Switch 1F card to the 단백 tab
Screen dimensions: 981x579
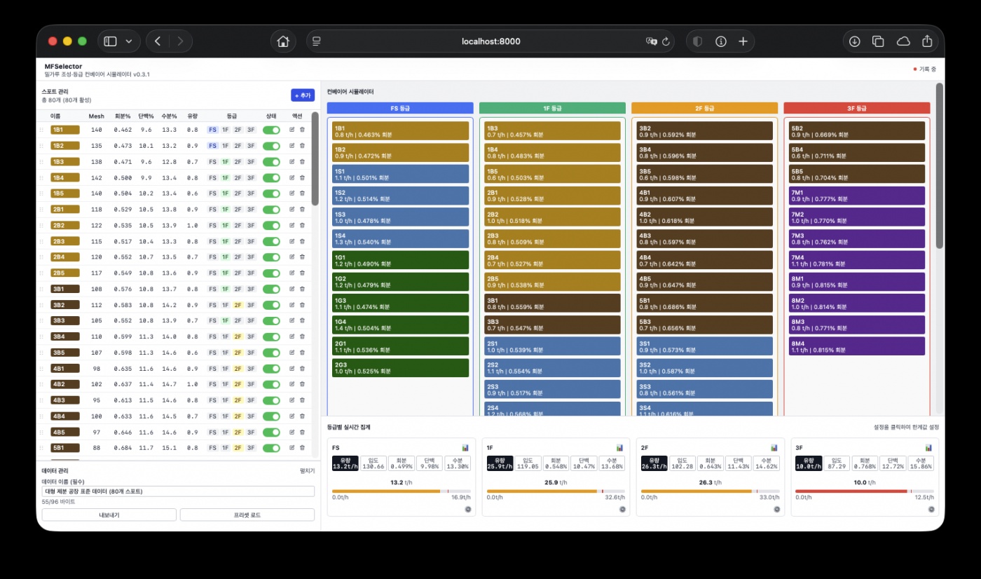(584, 463)
